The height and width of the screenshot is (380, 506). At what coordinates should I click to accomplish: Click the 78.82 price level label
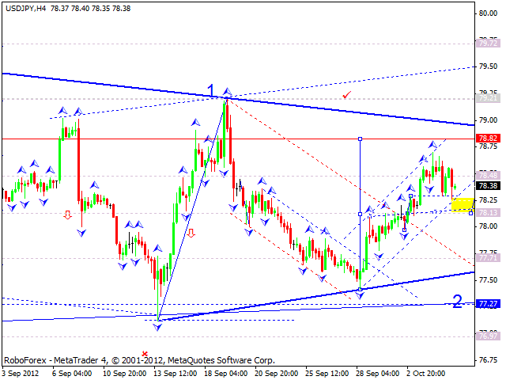click(x=487, y=138)
